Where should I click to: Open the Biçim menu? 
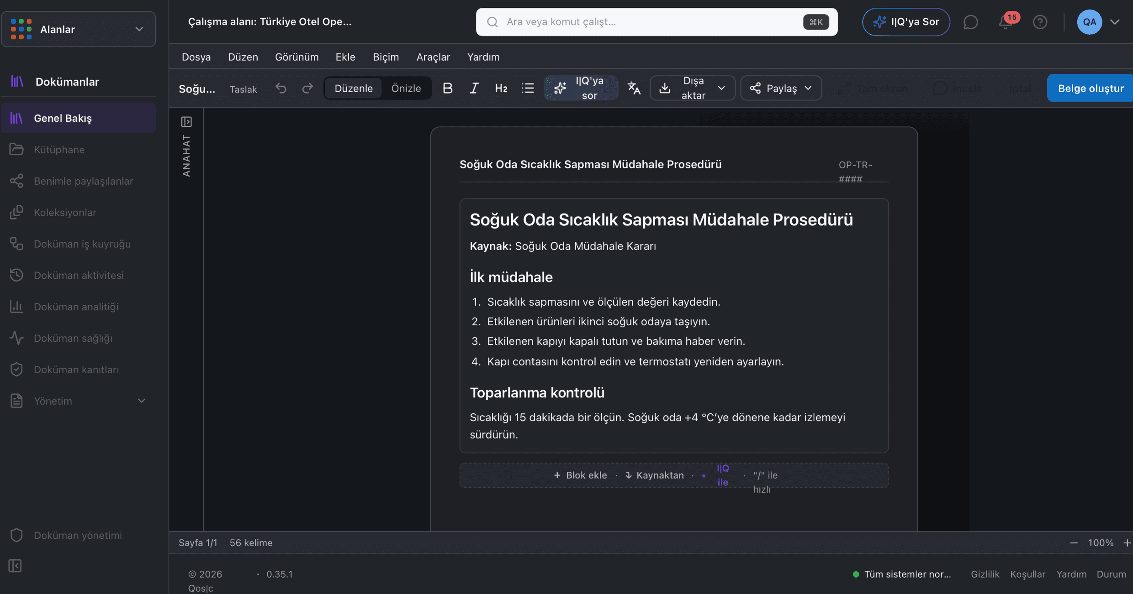coord(386,57)
